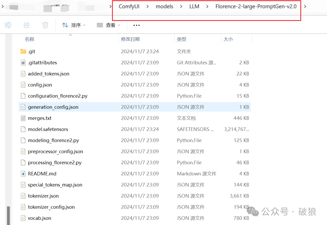Screen dimensions: 327x225
Task: Select tokenizer_config.json file icon
Action: [23, 207]
